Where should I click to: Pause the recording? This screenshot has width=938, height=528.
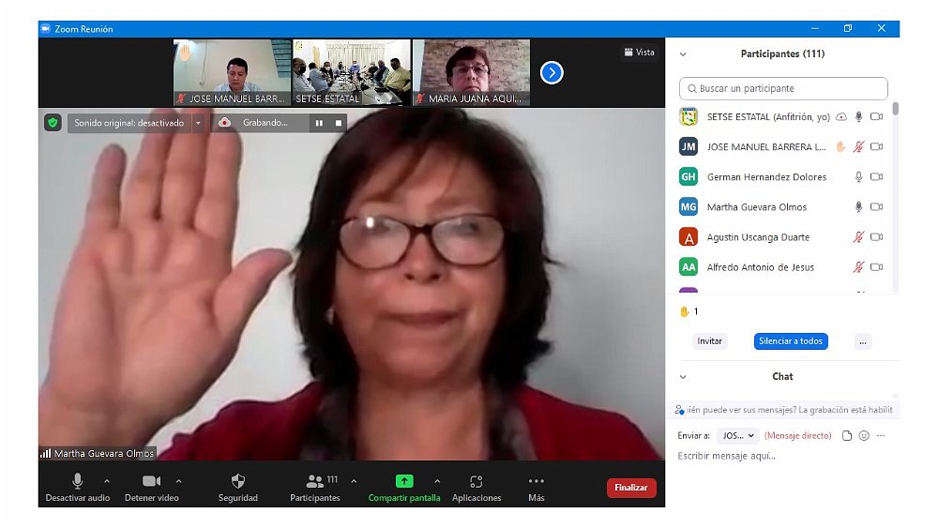coord(319,123)
